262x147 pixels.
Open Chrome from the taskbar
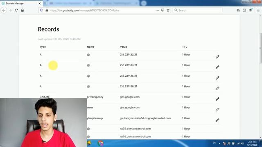tap(100, 143)
